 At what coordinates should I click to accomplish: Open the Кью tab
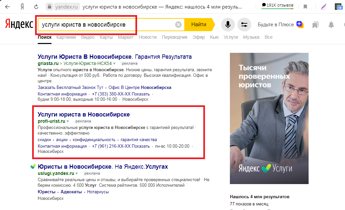click(x=214, y=37)
